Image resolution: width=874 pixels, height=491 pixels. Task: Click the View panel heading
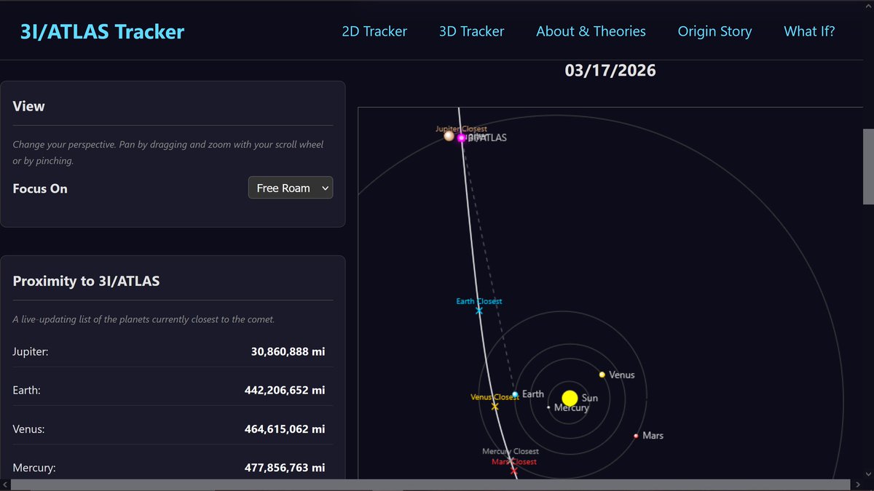pos(28,106)
